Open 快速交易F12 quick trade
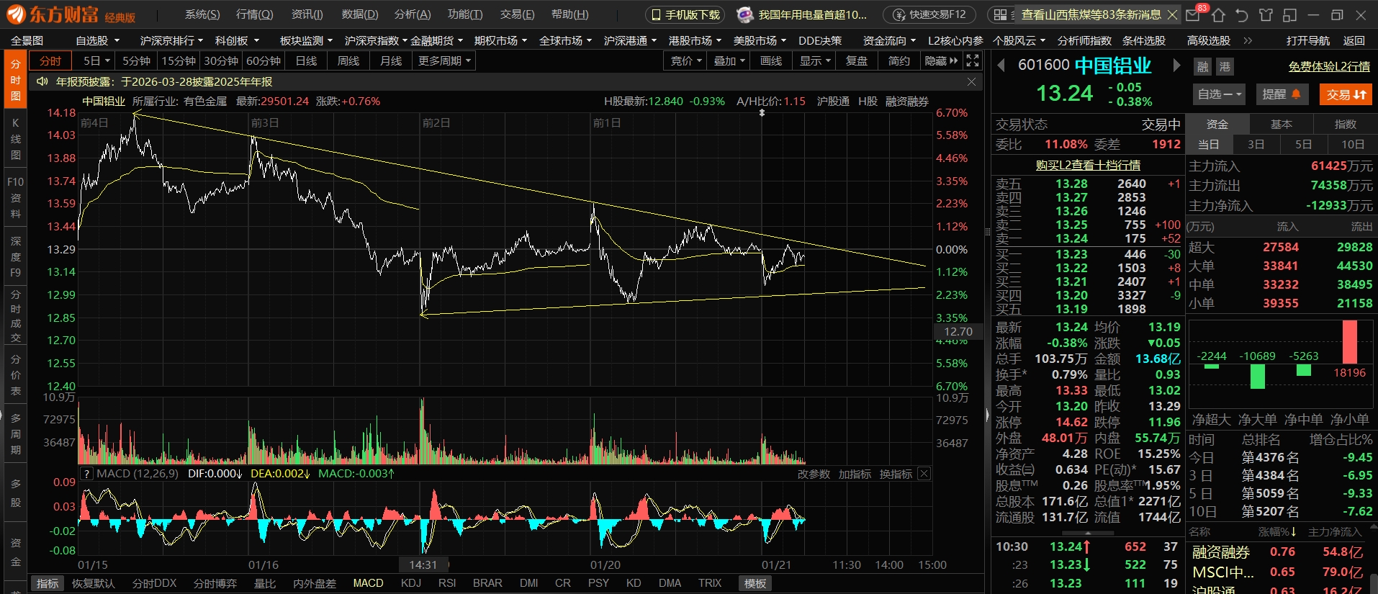This screenshot has height=594, width=1378. [x=929, y=14]
